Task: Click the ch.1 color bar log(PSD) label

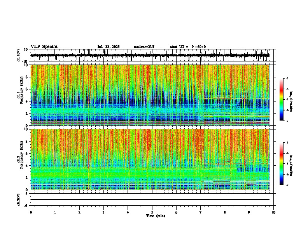Action: (x=291, y=101)
